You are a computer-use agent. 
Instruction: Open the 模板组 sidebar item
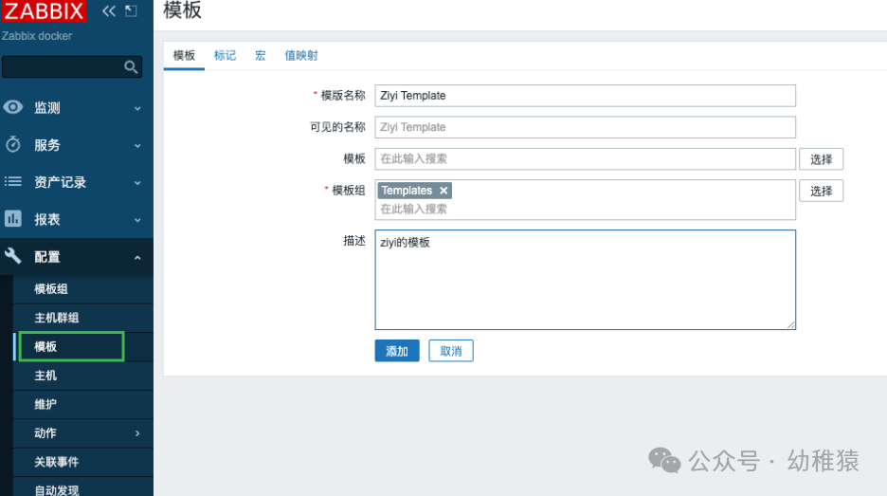(x=83, y=288)
